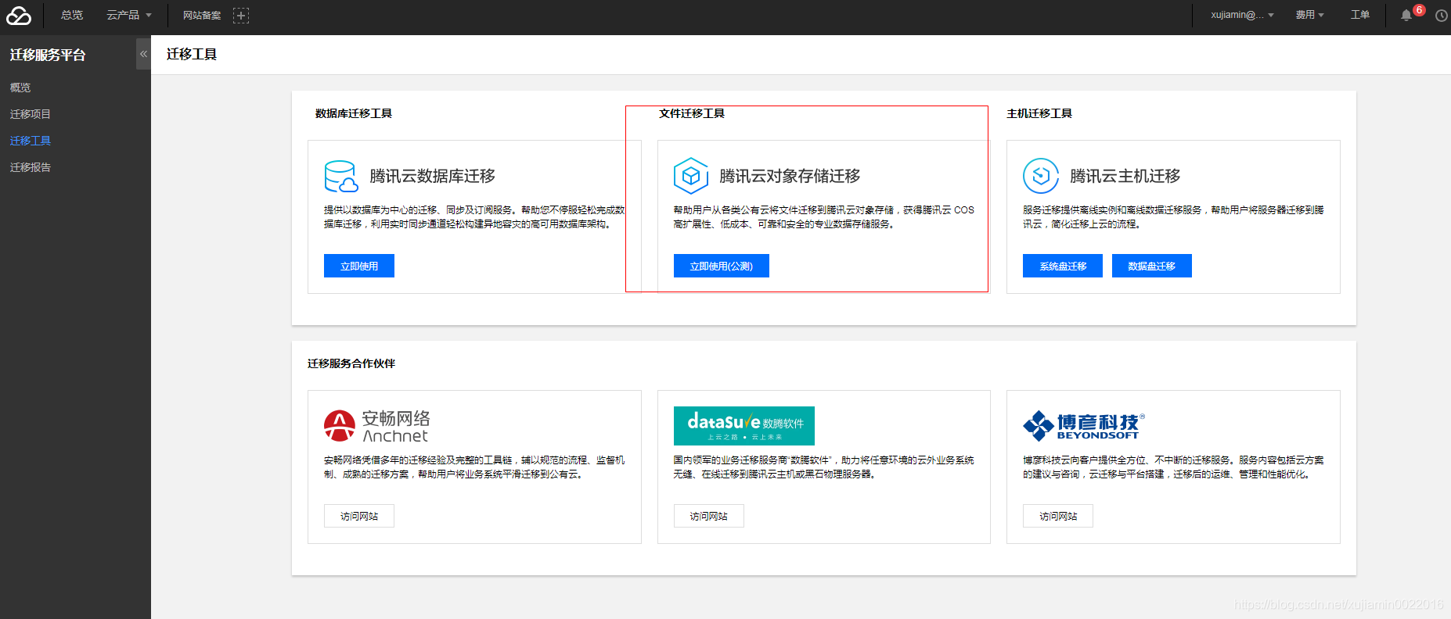Click the 迁移服务平台 sidebar title
The image size is (1451, 619).
click(48, 55)
